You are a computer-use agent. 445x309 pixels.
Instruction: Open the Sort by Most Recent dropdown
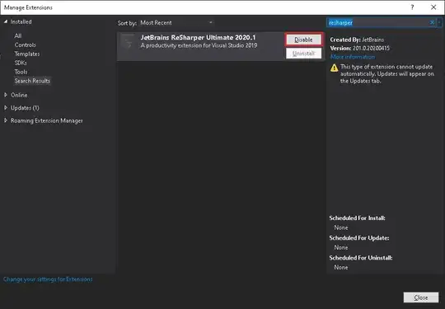(x=176, y=23)
